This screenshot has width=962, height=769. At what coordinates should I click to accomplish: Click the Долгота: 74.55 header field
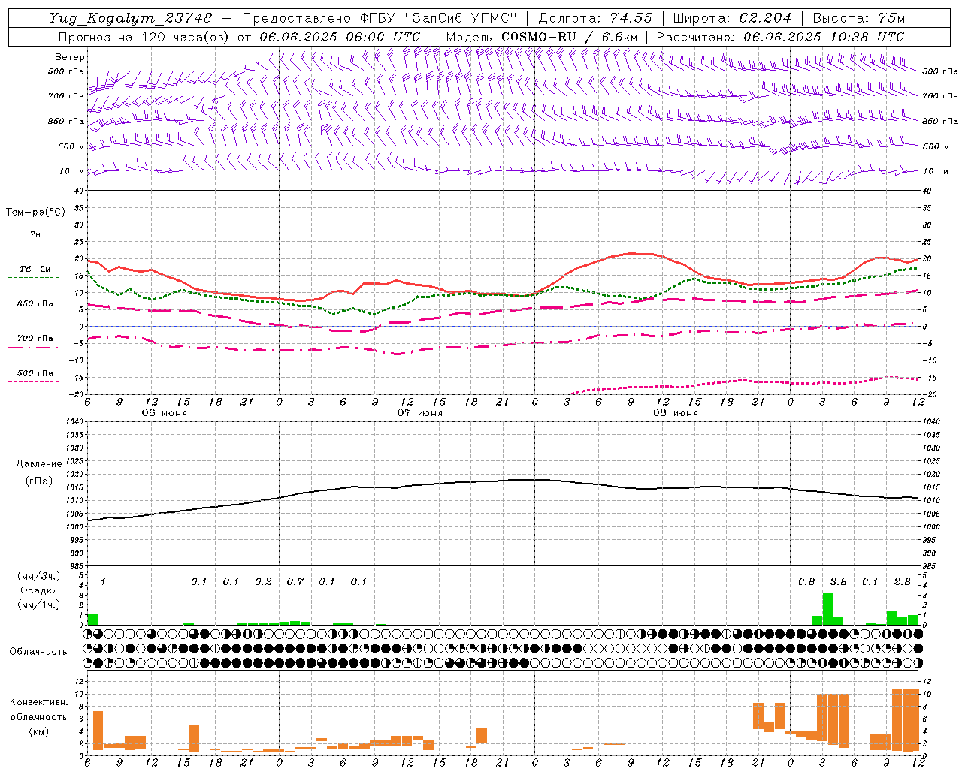(596, 18)
